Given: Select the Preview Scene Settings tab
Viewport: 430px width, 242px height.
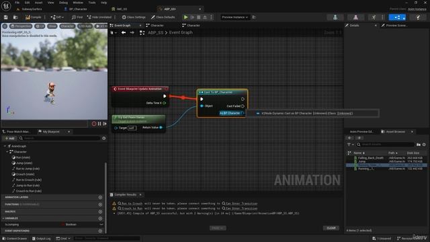Looking at the screenshot, I should (396, 26).
